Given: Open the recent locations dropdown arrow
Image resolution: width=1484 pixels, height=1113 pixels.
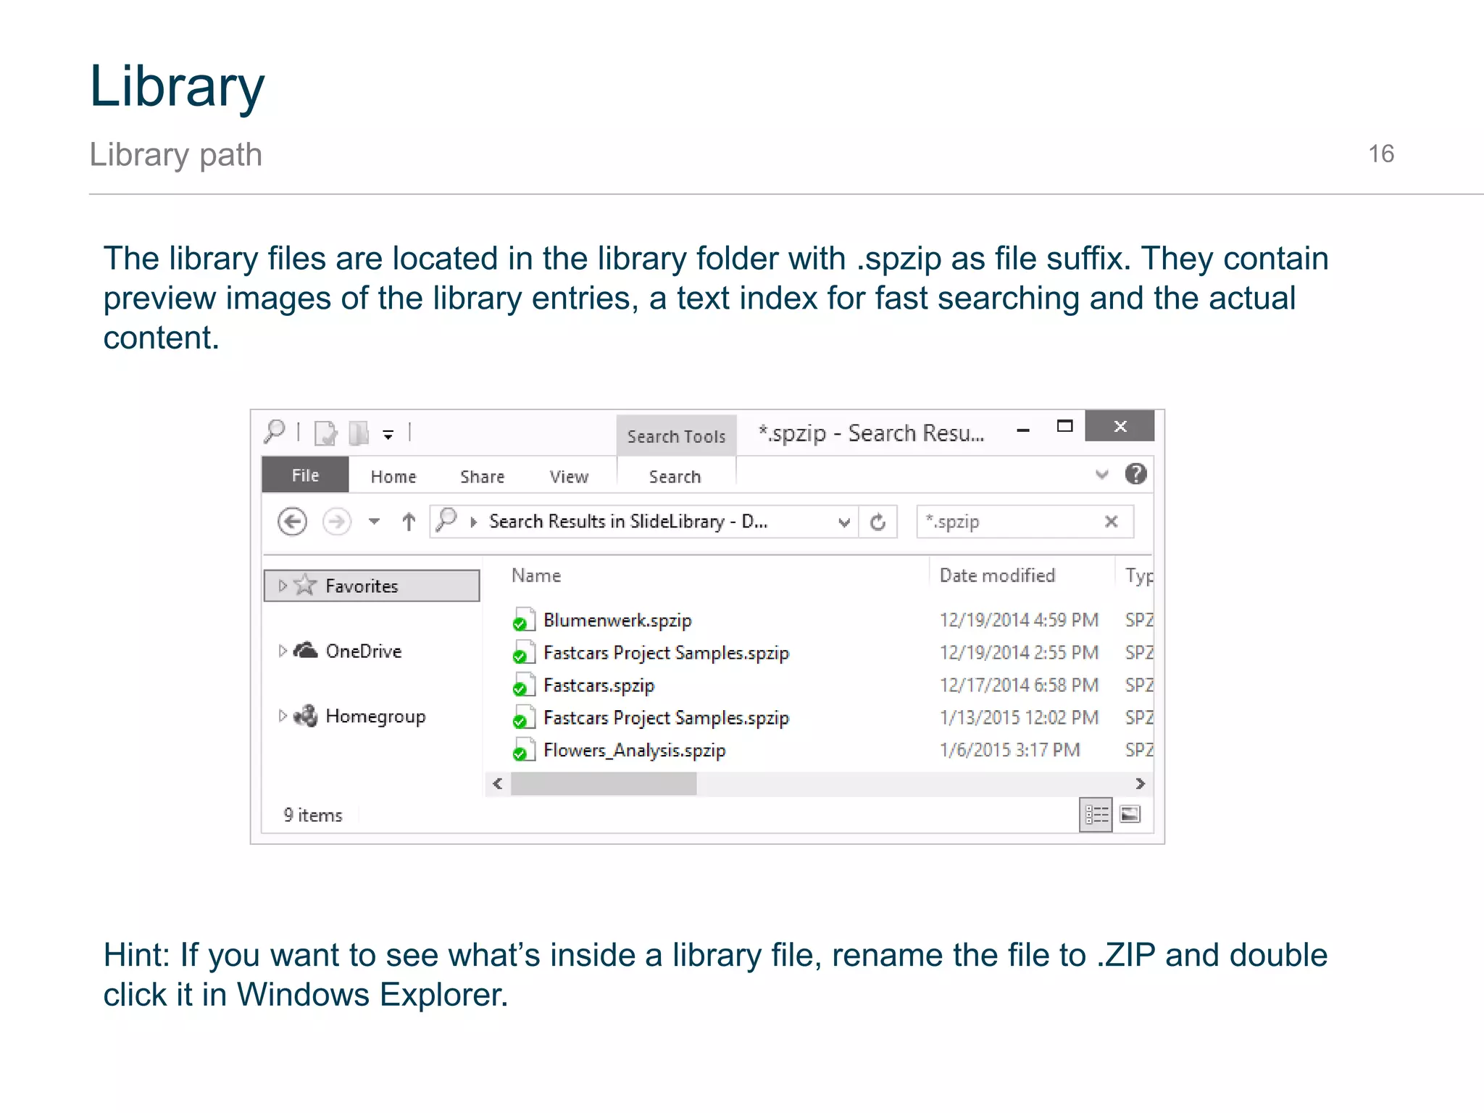Looking at the screenshot, I should (374, 522).
